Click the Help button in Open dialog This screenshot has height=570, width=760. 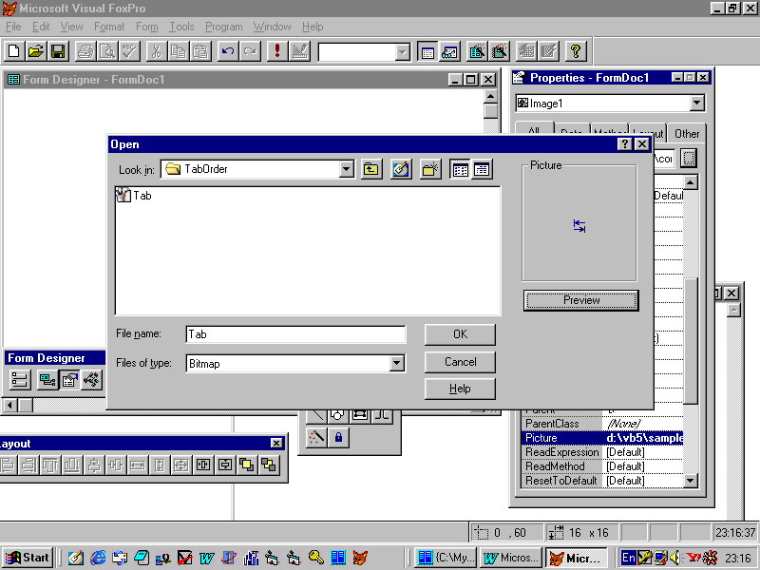460,389
